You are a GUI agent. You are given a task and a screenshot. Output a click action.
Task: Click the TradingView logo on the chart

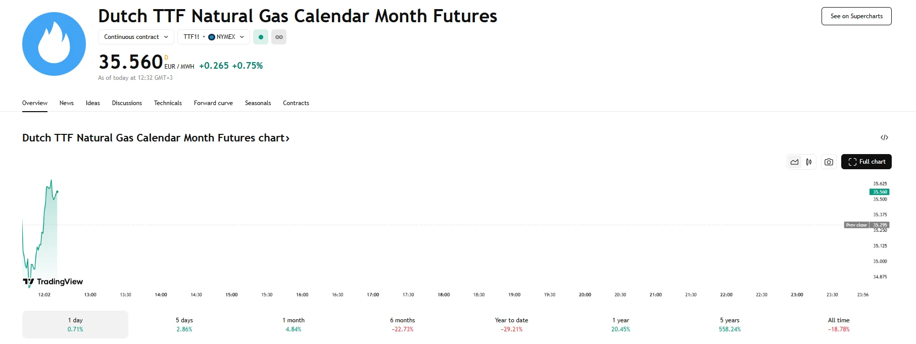[x=53, y=281]
